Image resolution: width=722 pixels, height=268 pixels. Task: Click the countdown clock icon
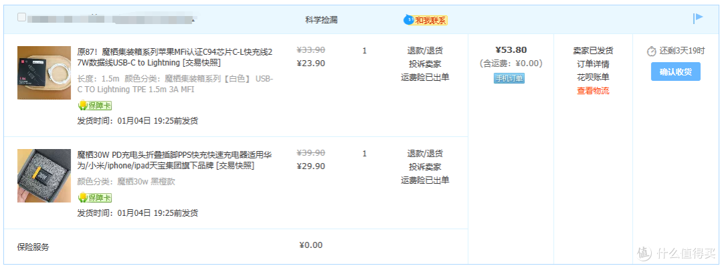pos(651,51)
